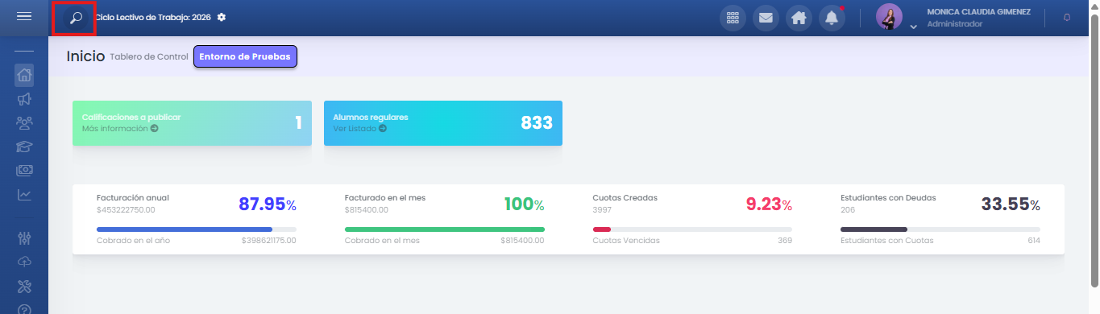The height and width of the screenshot is (314, 1100).
Task: Click the Calificaciones a publicar card count 1
Action: coord(298,123)
